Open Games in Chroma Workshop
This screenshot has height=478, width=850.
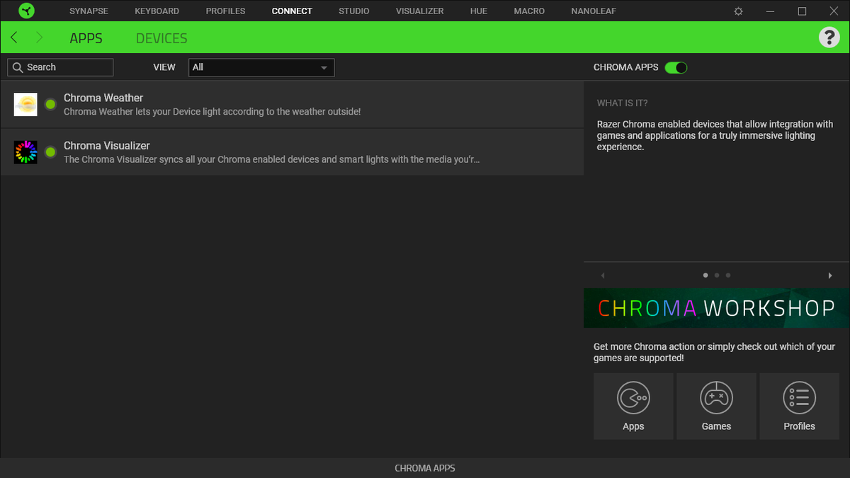click(716, 406)
